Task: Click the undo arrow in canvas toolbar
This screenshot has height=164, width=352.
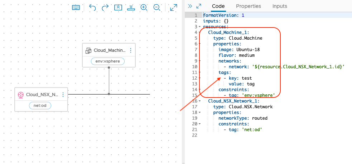Action: 92,8
